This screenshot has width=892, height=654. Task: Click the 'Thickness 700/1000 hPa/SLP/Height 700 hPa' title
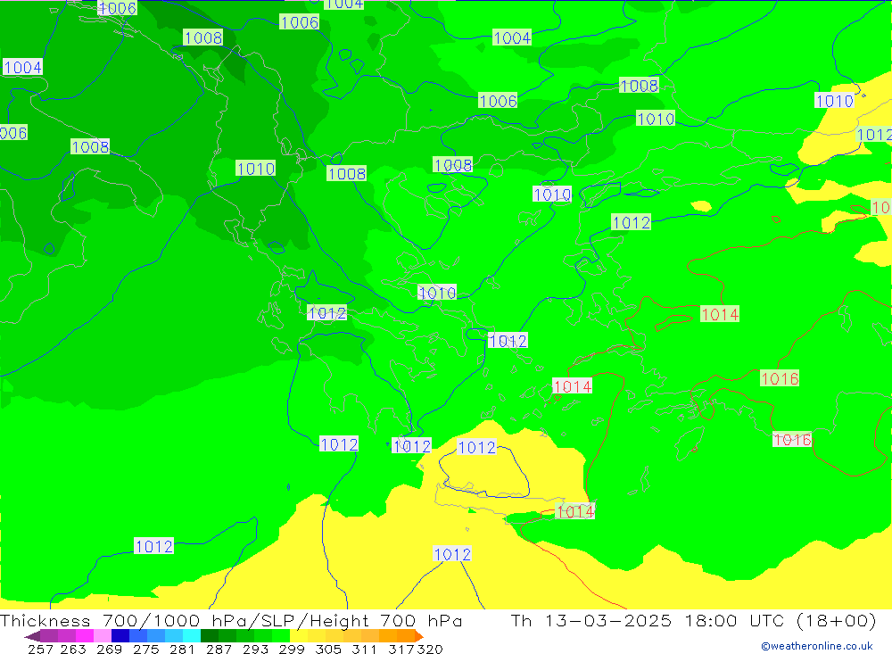click(231, 620)
